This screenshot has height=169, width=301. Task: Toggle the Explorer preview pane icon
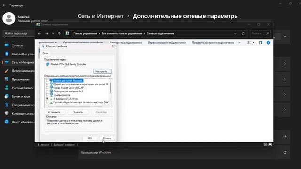[261, 43]
